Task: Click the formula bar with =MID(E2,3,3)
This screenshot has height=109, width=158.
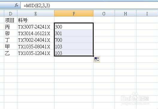Action: pyautogui.click(x=89, y=5)
